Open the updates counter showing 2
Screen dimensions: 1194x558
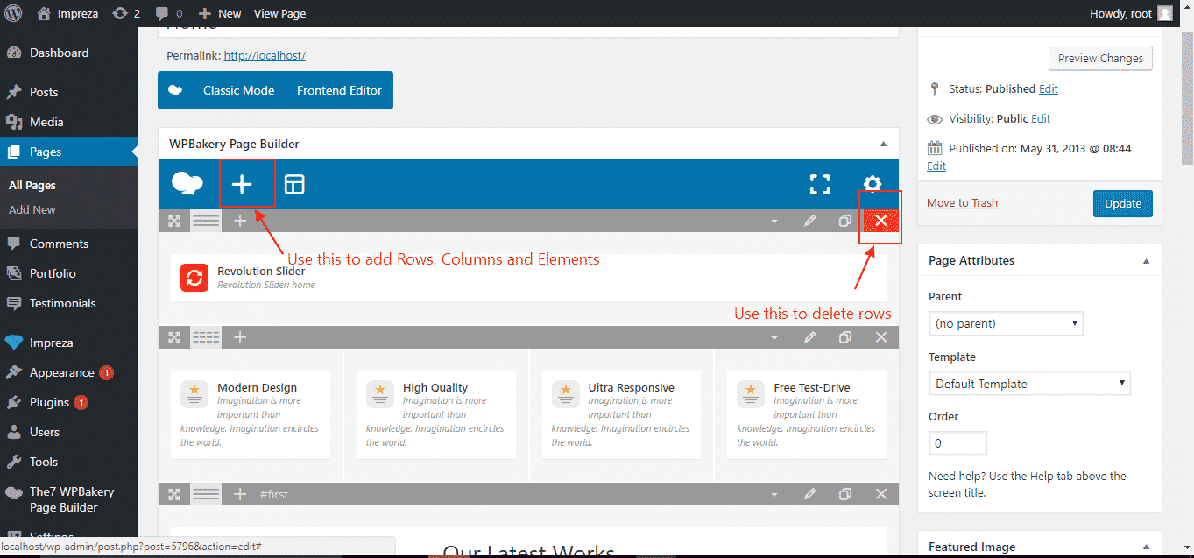(x=126, y=13)
